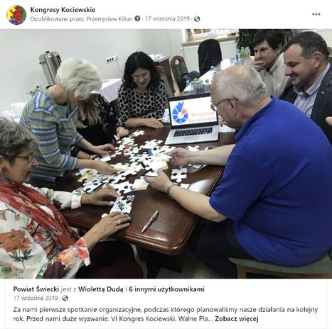Image resolution: width=332 pixels, height=329 pixels.
Task: Open Przemysław Kilian's profile link
Action: pos(109,18)
